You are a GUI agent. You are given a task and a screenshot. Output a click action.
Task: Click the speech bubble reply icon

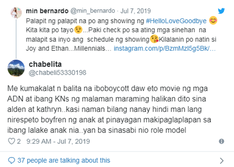point(12,160)
